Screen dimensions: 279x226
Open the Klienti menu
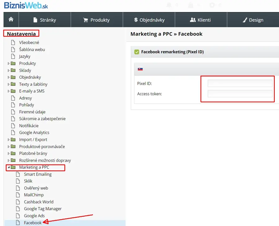tap(201, 20)
